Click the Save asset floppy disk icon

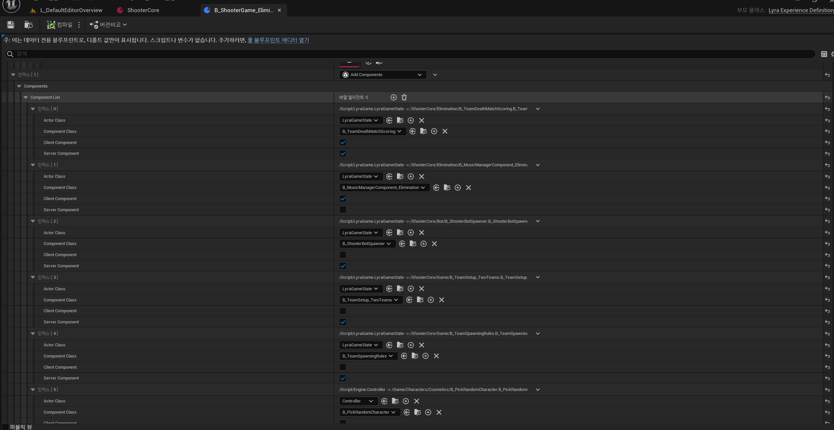pos(11,25)
